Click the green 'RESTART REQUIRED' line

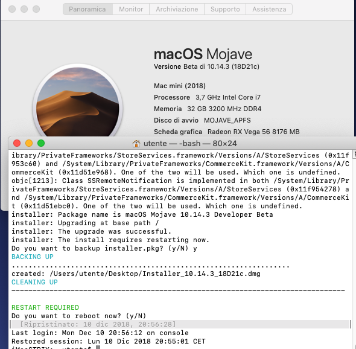pyautogui.click(x=45, y=307)
